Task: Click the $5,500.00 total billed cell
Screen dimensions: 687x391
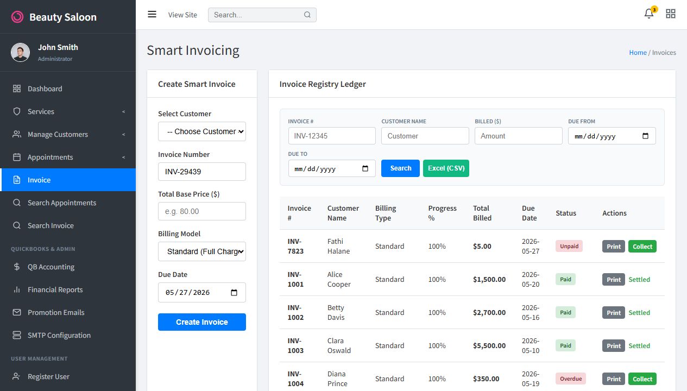Action: pos(489,345)
